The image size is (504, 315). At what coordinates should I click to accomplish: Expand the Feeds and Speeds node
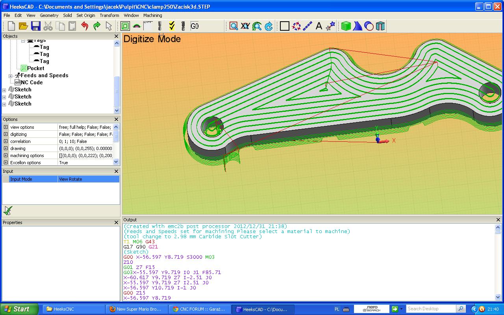(11, 76)
